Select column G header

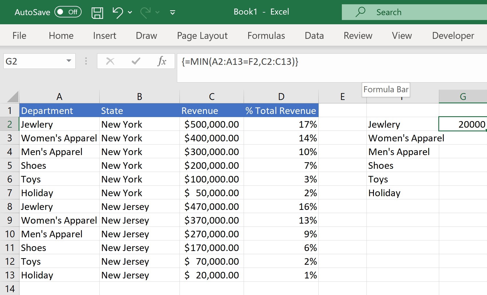(x=463, y=97)
